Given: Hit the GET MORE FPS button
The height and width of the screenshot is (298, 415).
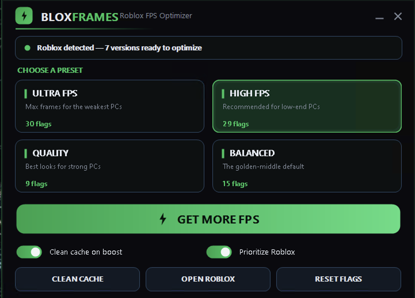Looking at the screenshot, I should tap(208, 219).
